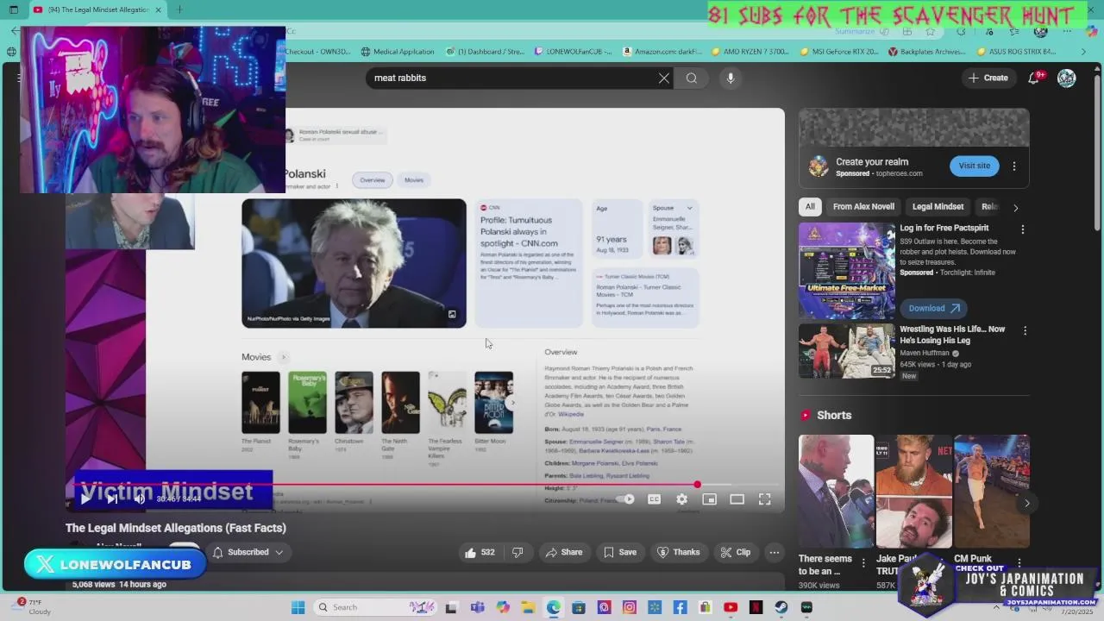Open the 'Backplates Archives' bookmark

pyautogui.click(x=926, y=51)
